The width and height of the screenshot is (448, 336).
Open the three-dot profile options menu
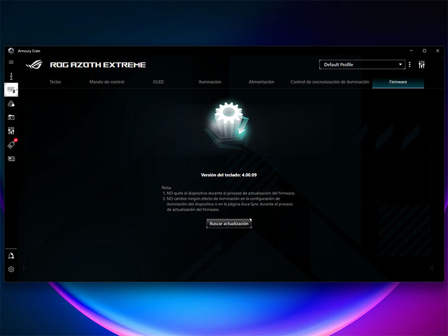[409, 64]
